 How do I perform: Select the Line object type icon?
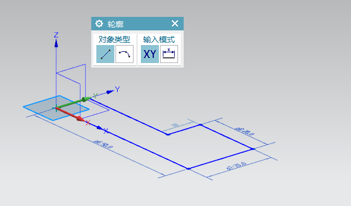pos(105,54)
